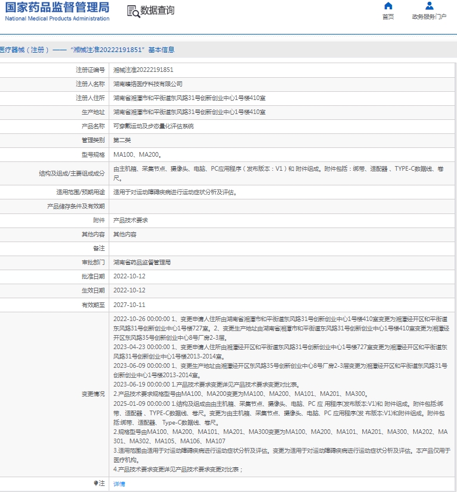
Task: Click the 数据查询 heading text
Action: [157, 11]
